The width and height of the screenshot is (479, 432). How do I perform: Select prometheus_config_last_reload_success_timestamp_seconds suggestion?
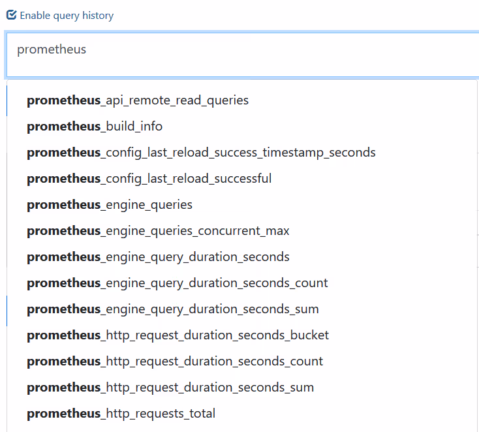(x=201, y=153)
